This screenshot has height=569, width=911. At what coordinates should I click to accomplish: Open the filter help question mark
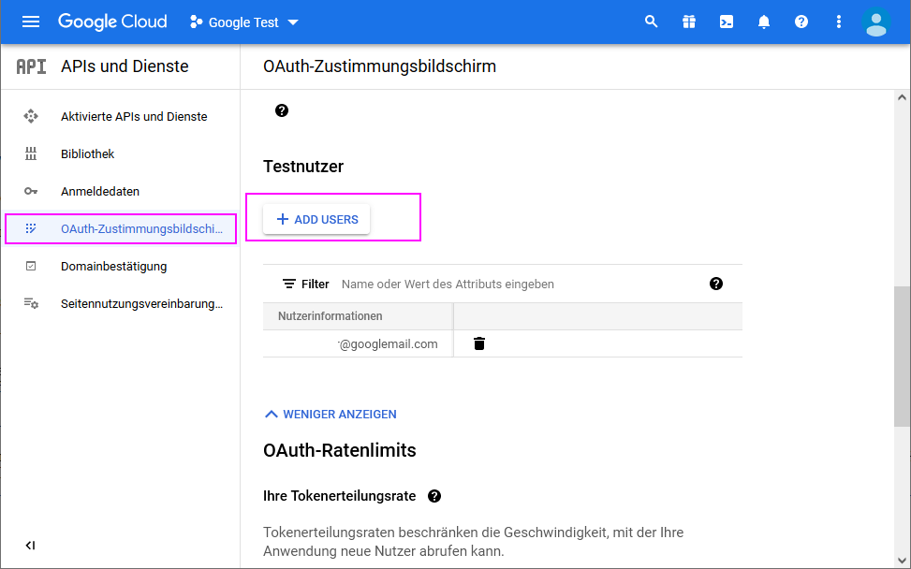tap(716, 284)
